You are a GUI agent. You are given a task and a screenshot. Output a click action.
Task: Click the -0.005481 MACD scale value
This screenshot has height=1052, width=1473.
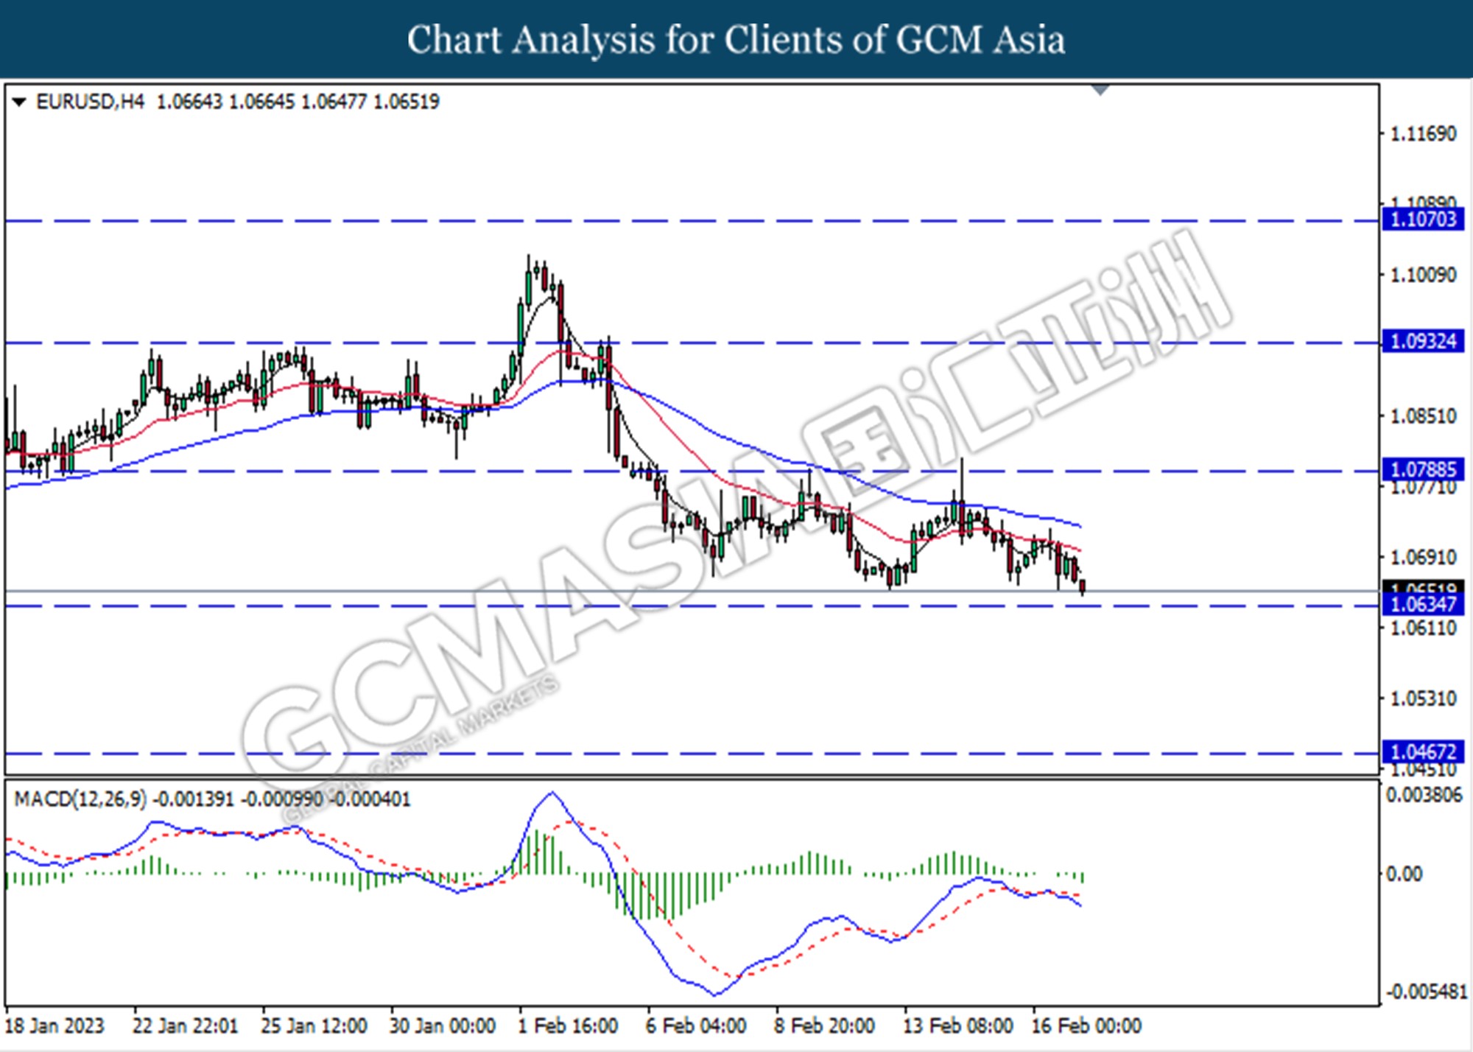click(1427, 992)
